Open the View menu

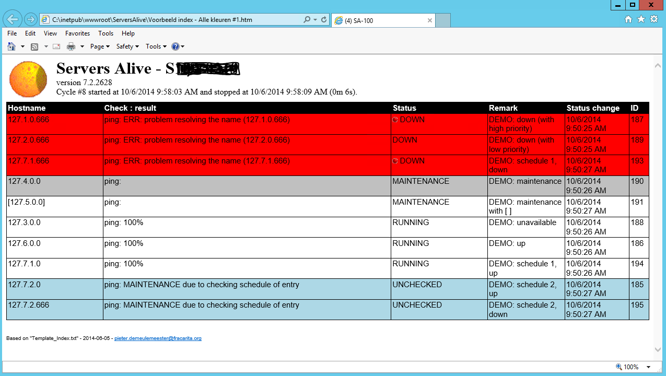pos(51,33)
